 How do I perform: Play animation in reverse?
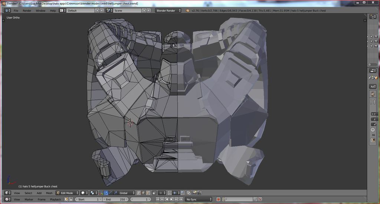tap(167, 199)
